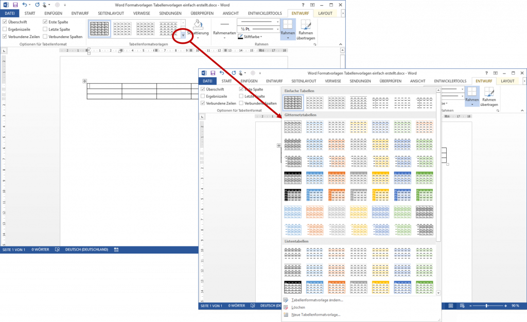Click the zoom out minus in front window
Image resolution: width=527 pixels, height=322 pixels.
(470, 306)
